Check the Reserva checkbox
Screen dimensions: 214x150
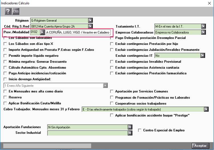click(x=5, y=97)
